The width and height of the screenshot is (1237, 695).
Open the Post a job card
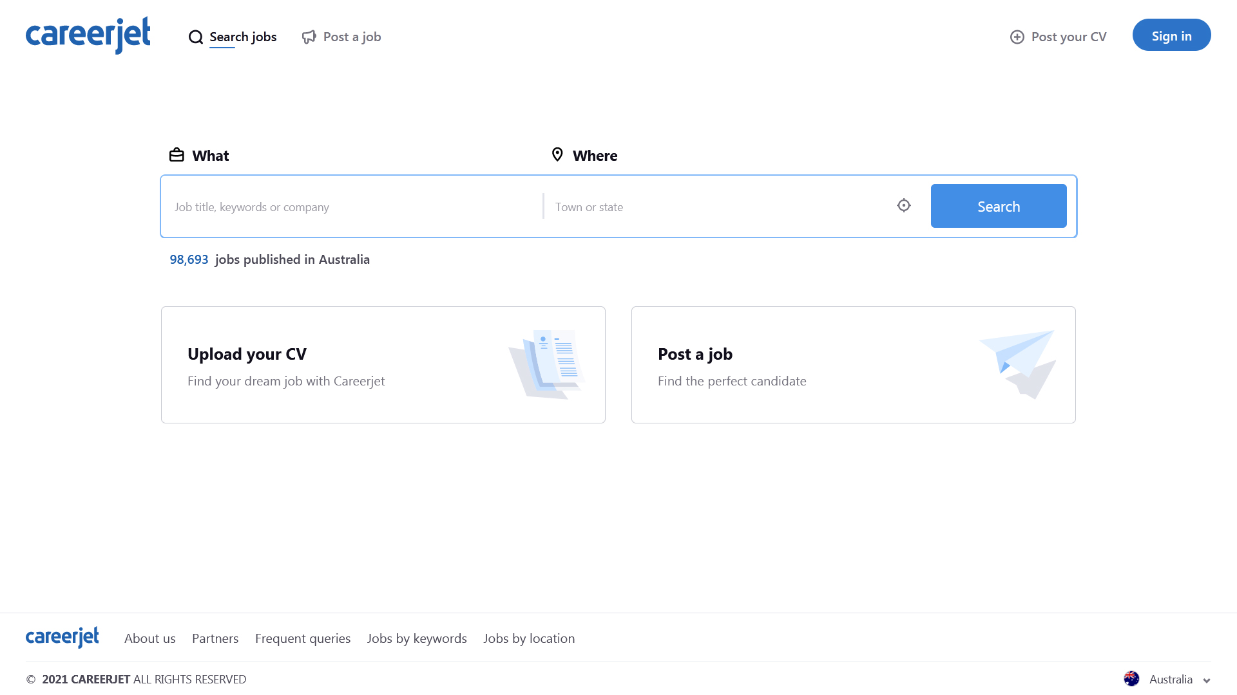[x=853, y=364]
